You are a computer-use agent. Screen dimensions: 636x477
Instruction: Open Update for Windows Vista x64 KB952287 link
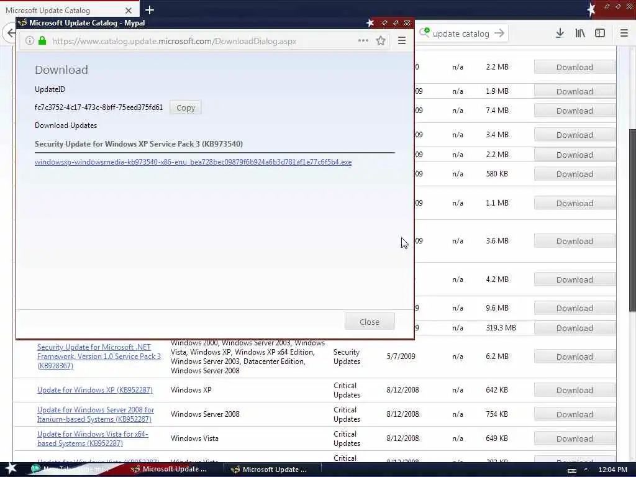[x=93, y=439]
